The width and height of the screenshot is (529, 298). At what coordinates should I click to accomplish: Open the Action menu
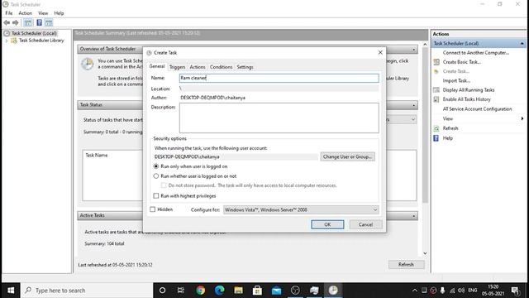pos(26,13)
